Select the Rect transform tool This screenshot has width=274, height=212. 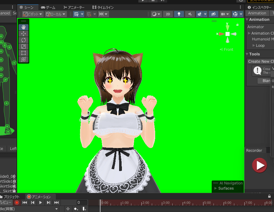click(24, 53)
